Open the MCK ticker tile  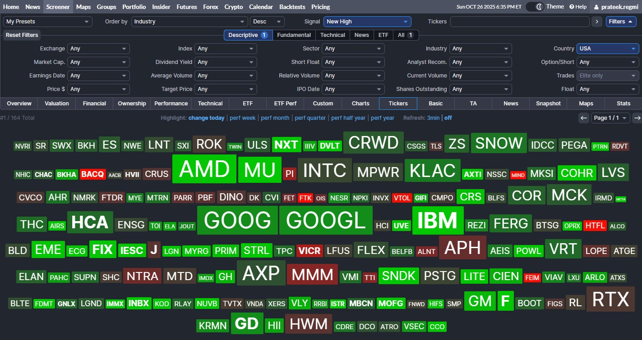coord(569,195)
